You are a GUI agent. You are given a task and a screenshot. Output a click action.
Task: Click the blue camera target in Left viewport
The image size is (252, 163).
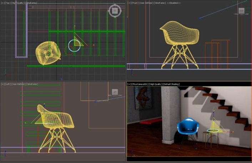[96, 102]
